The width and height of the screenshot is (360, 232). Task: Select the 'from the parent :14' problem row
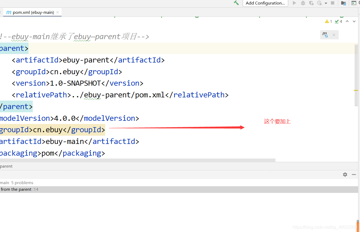click(179, 189)
